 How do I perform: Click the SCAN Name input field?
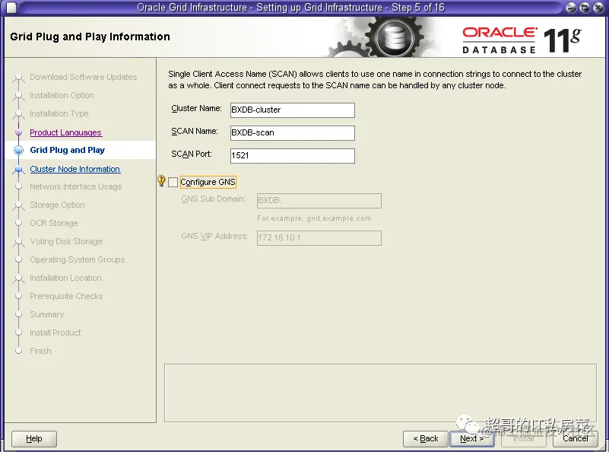click(x=293, y=133)
